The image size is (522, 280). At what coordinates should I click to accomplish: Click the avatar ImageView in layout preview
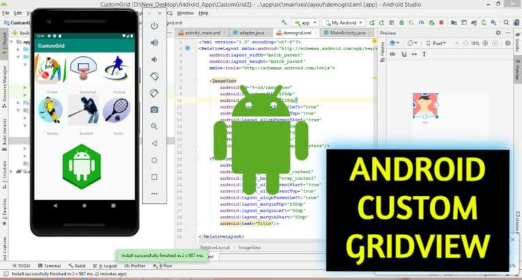[x=425, y=105]
